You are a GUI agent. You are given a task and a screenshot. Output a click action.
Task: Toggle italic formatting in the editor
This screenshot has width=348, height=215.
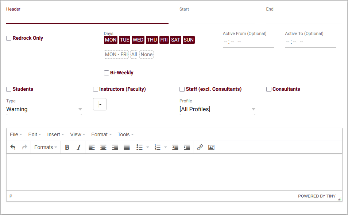[x=78, y=147]
